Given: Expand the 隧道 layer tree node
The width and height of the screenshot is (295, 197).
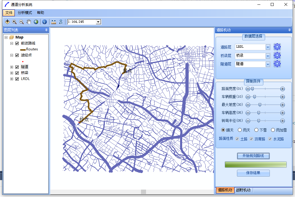Looking at the screenshot, I should point(12,67).
